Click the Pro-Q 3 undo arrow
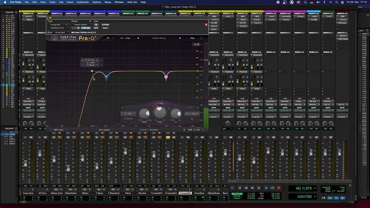The image size is (370, 208). (x=108, y=38)
